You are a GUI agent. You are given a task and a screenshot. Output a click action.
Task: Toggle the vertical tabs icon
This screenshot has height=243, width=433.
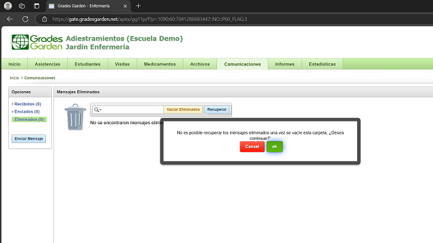37,6
